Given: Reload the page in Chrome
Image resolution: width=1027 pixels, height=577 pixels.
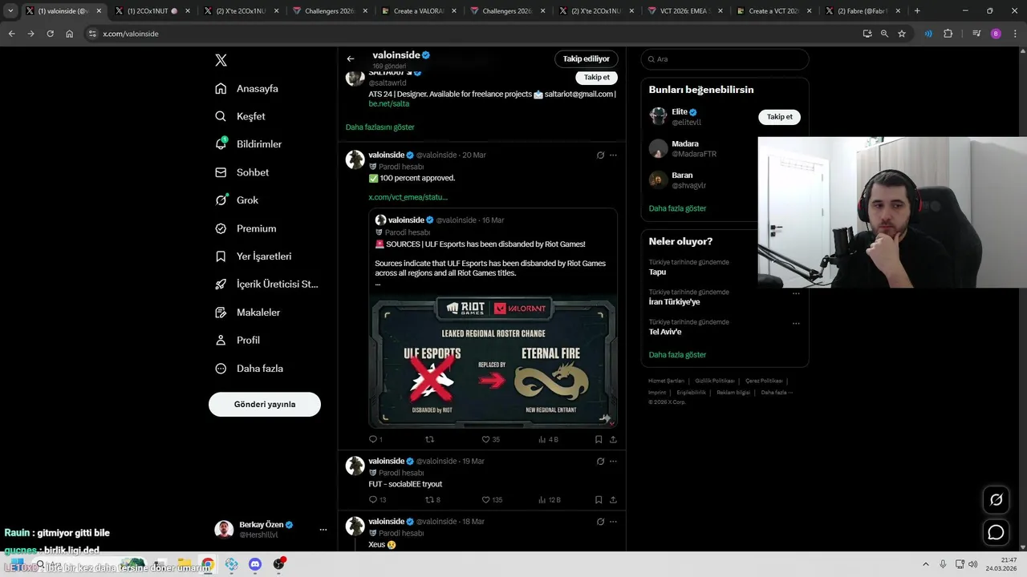Looking at the screenshot, I should pyautogui.click(x=50, y=34).
